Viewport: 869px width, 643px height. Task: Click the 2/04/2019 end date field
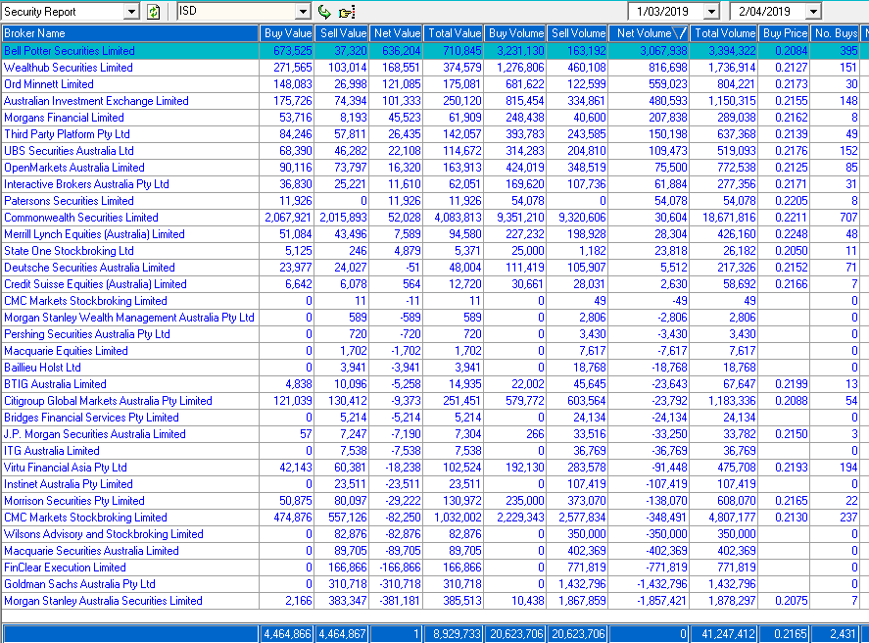[768, 12]
